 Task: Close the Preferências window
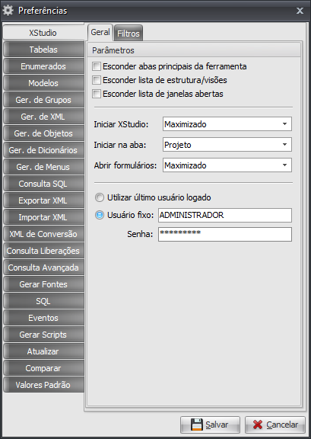pyautogui.click(x=300, y=11)
